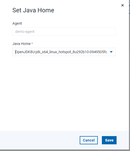Click the blank dialog body area
This screenshot has width=130, height=151.
tap(64, 91)
